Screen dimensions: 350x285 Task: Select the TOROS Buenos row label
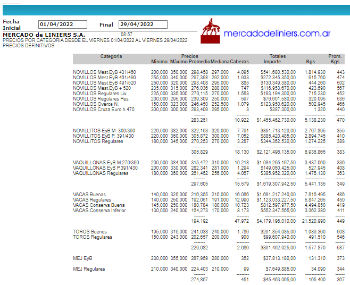coord(90,232)
